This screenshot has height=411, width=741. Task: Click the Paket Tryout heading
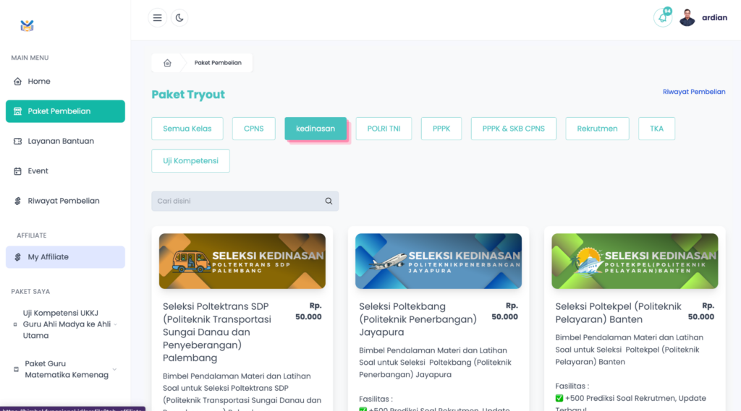pyautogui.click(x=188, y=95)
